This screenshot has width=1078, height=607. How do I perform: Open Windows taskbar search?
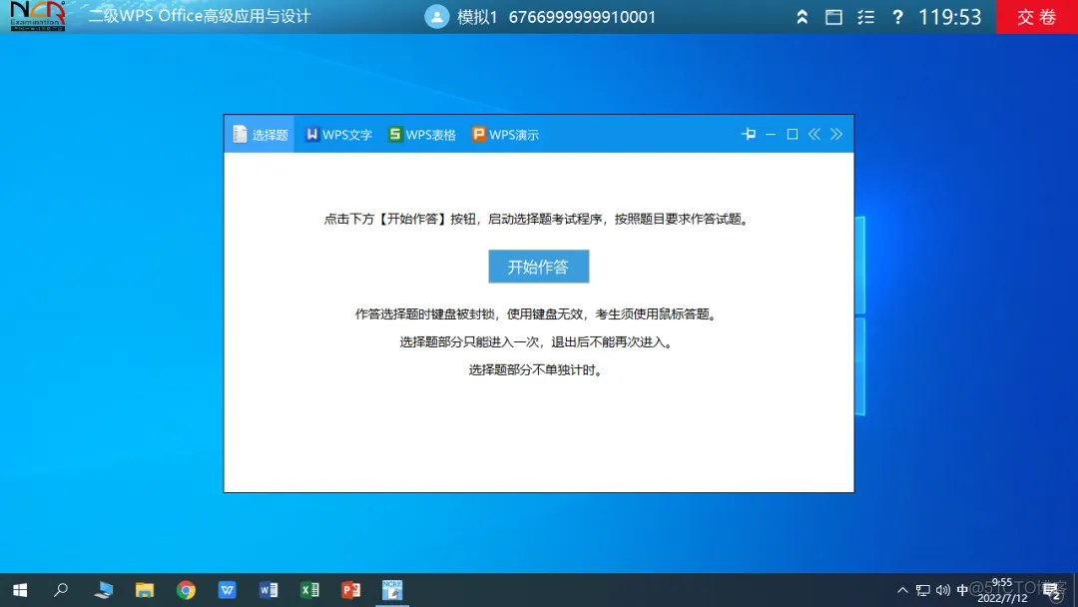tap(61, 590)
